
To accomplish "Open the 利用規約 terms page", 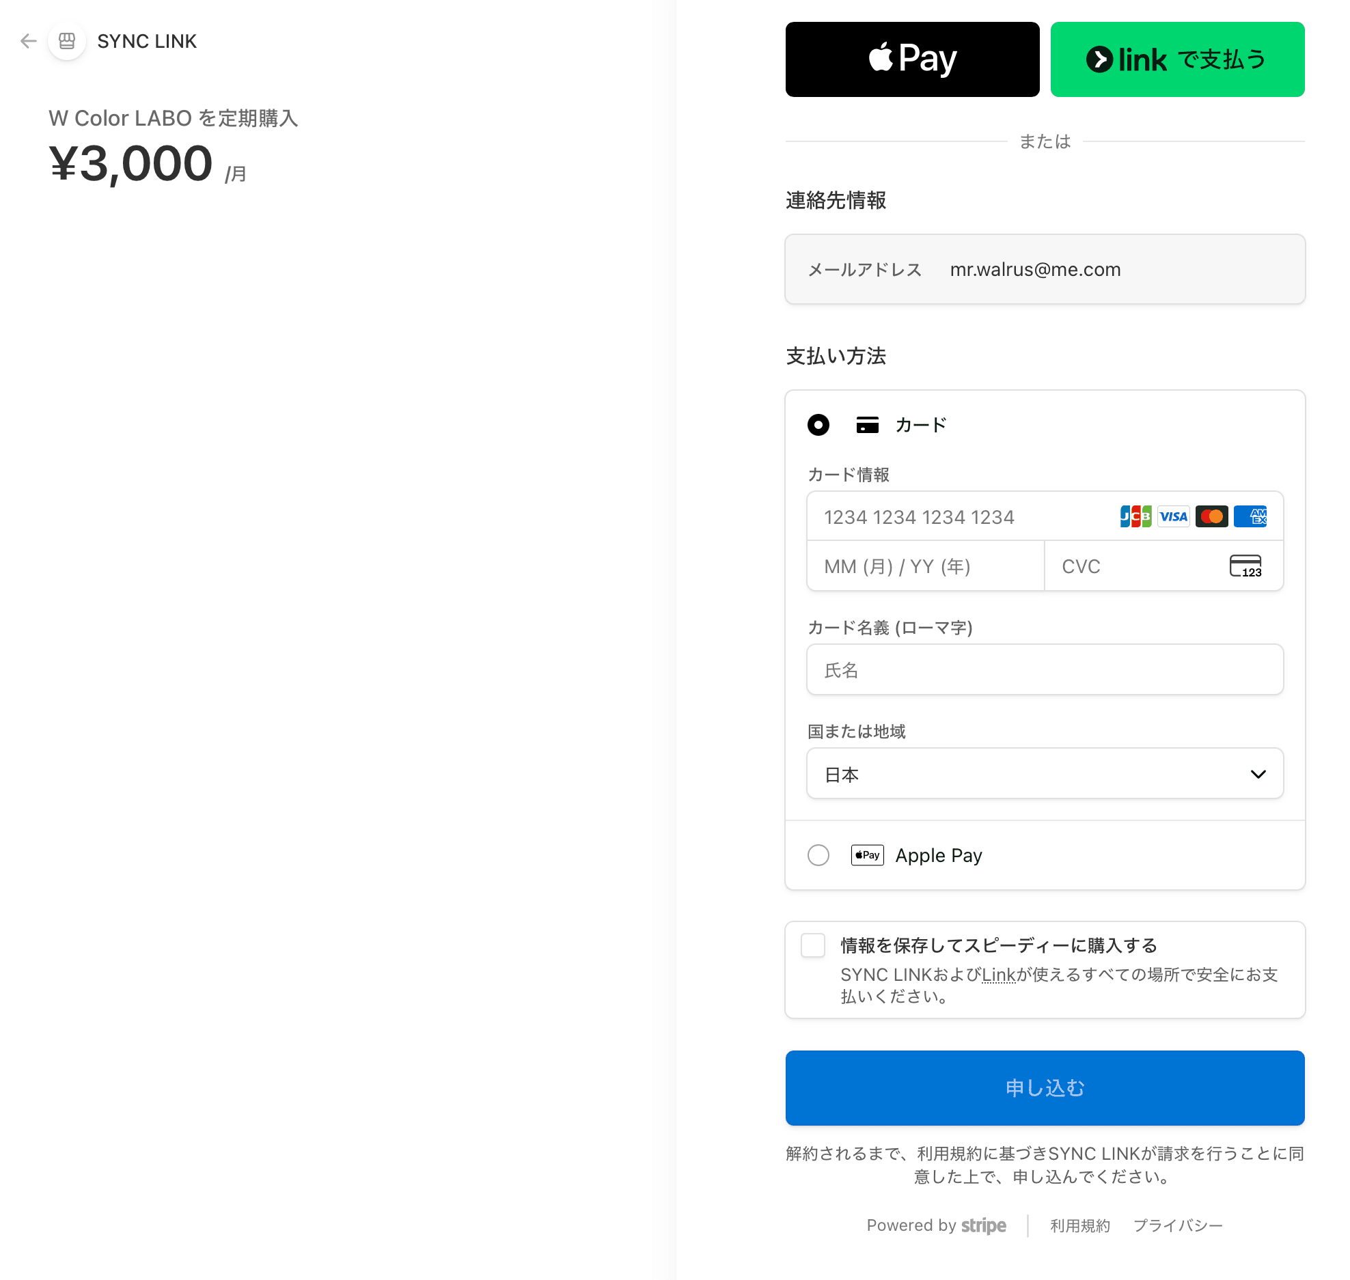I will click(1079, 1225).
